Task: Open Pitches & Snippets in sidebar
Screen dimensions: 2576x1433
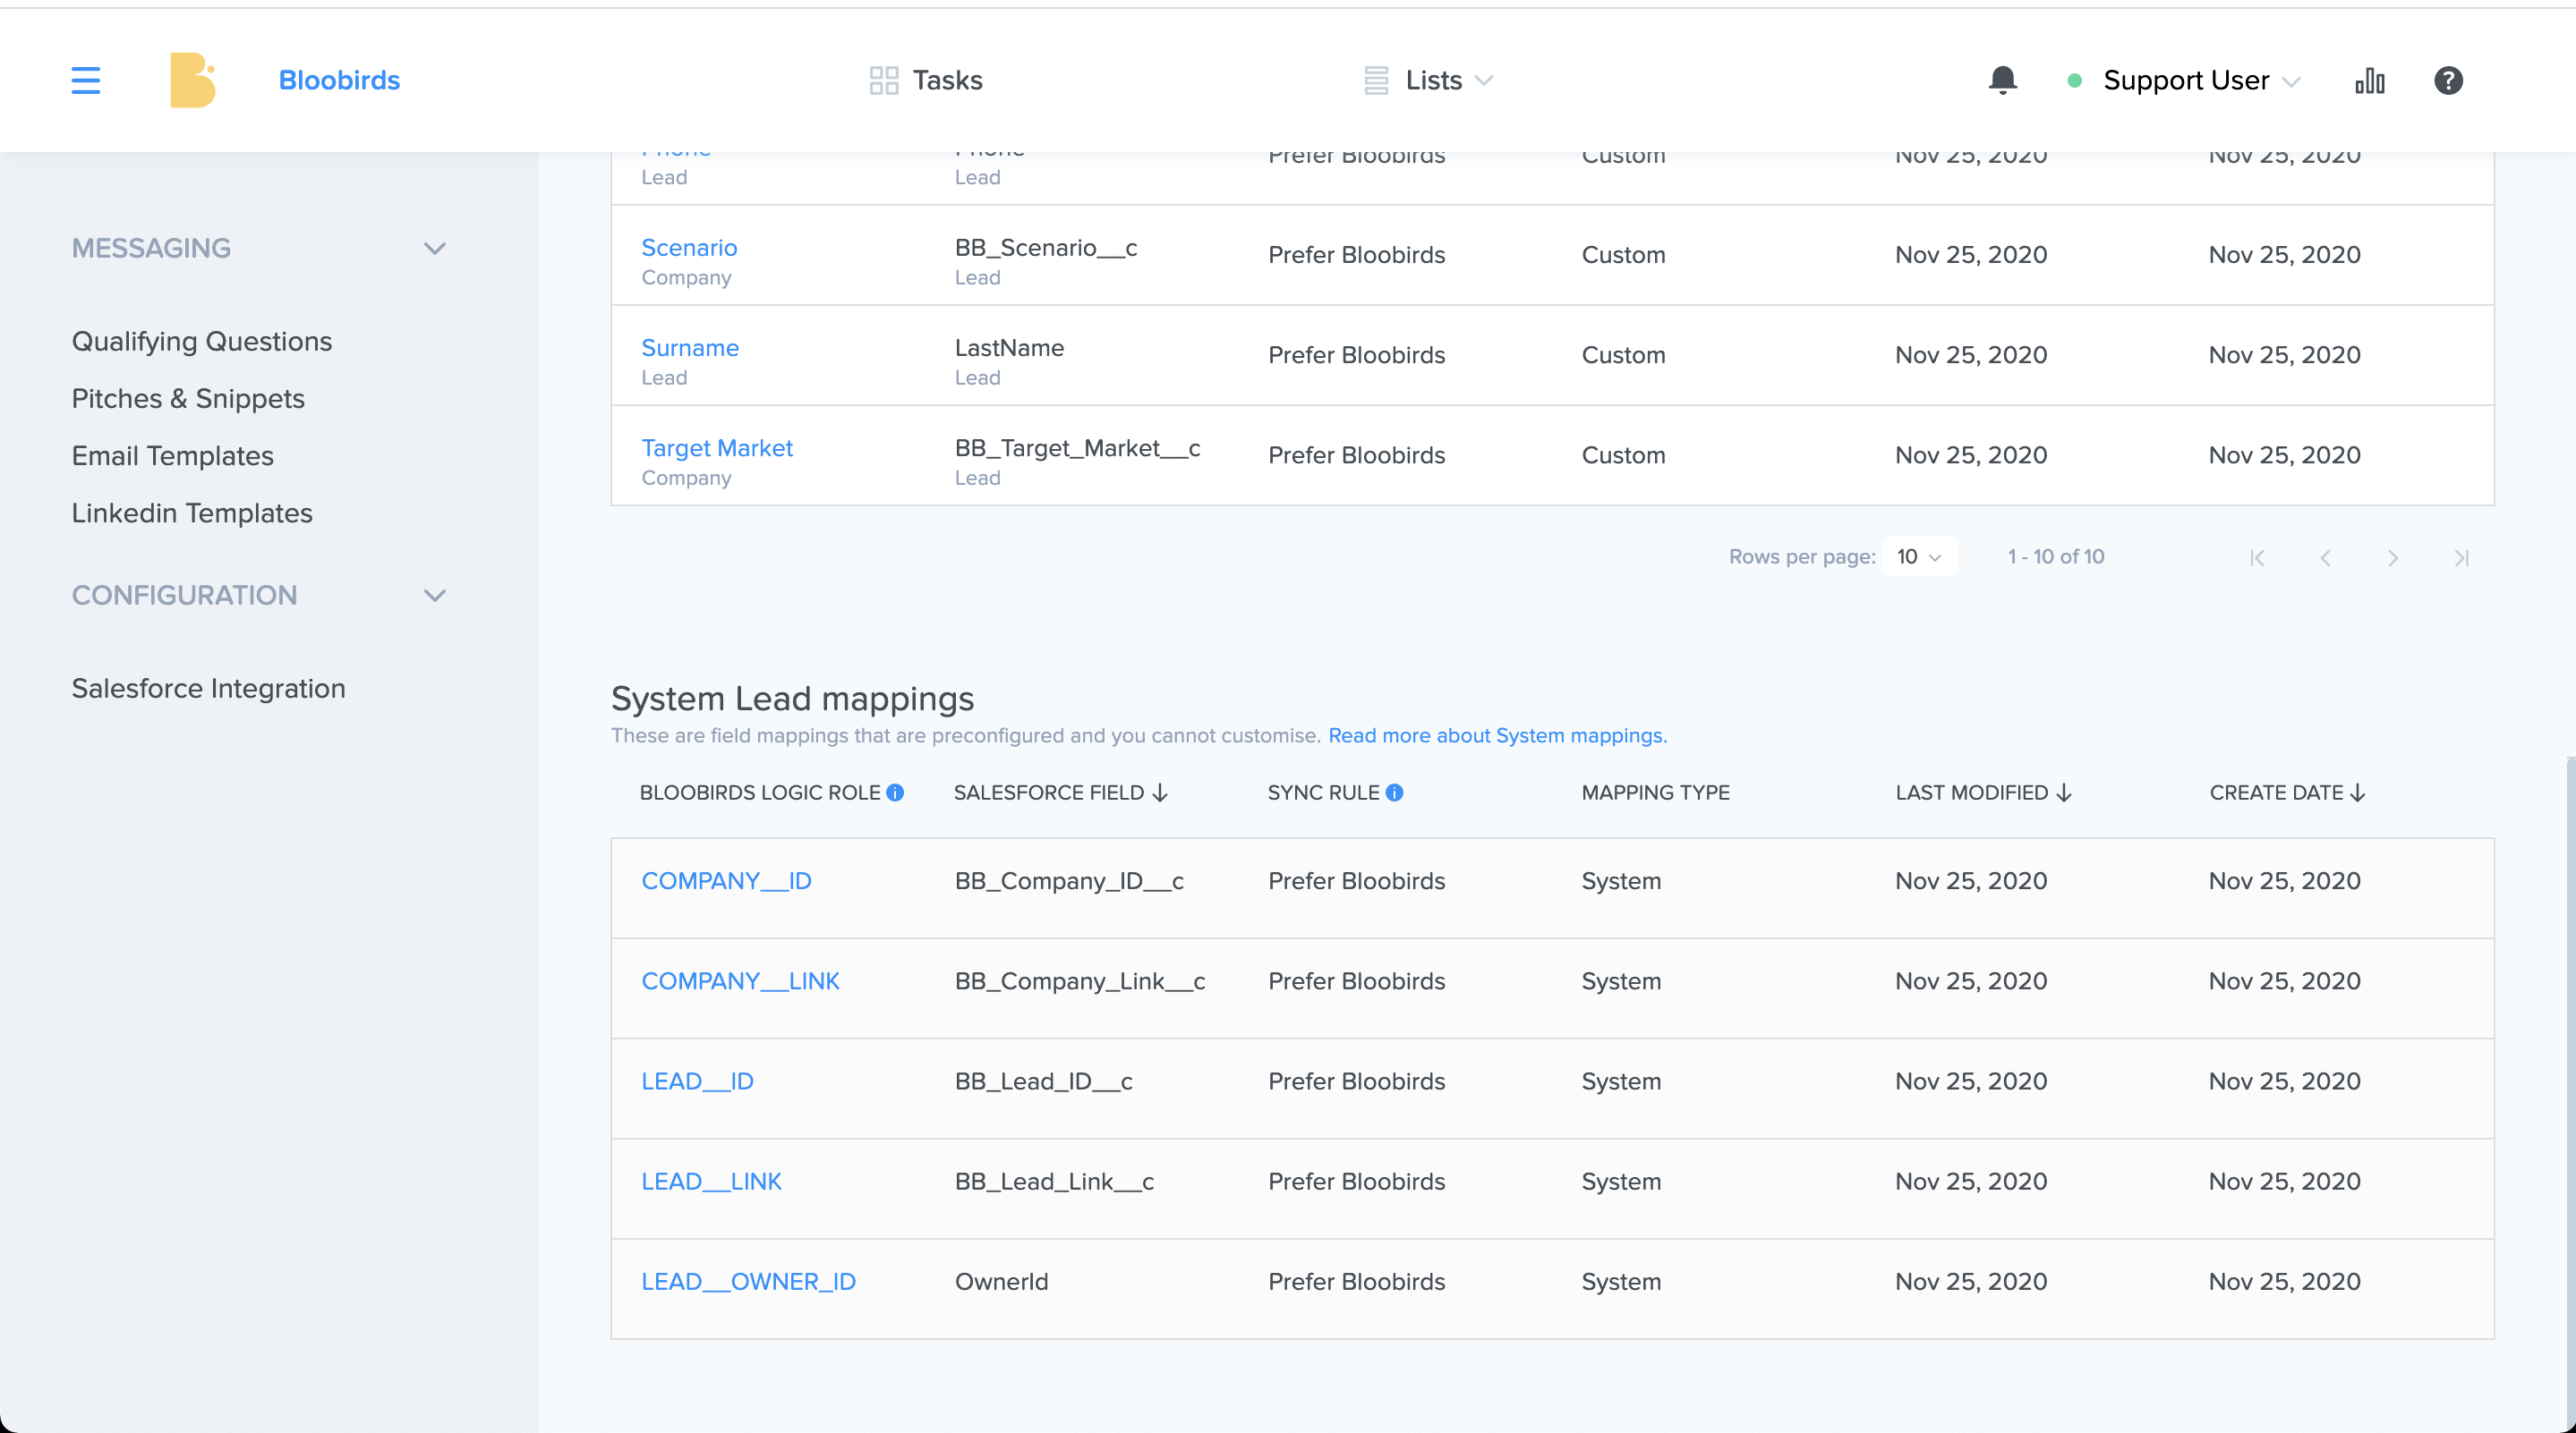Action: click(188, 398)
